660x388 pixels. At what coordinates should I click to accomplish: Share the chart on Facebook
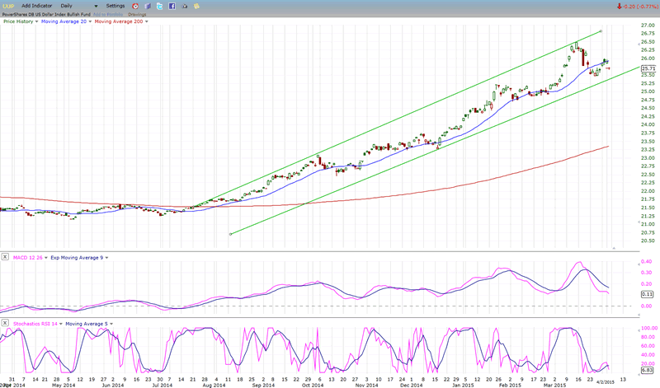172,6
